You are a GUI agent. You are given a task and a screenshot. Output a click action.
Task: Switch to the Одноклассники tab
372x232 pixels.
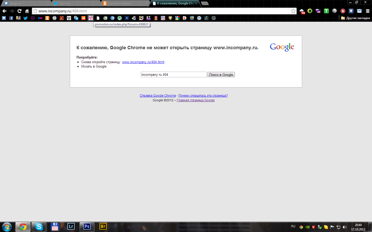pos(125,3)
